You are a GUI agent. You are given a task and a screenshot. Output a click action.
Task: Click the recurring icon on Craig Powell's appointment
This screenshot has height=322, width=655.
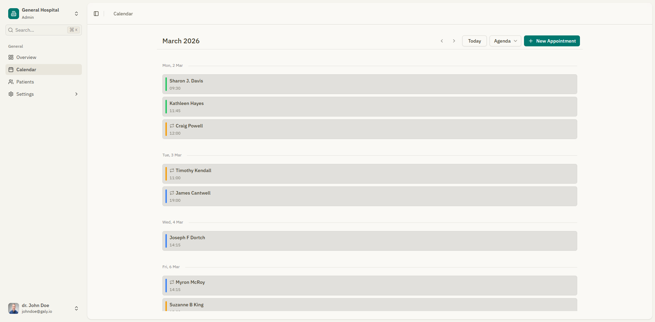click(x=172, y=125)
